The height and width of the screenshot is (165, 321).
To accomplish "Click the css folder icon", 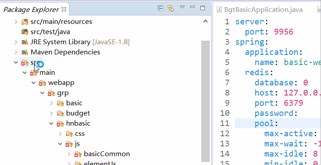I will [70, 134].
